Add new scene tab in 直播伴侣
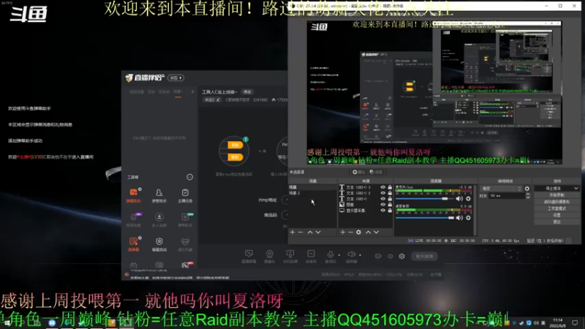Screen dimensions: 585x329 (x=192, y=92)
